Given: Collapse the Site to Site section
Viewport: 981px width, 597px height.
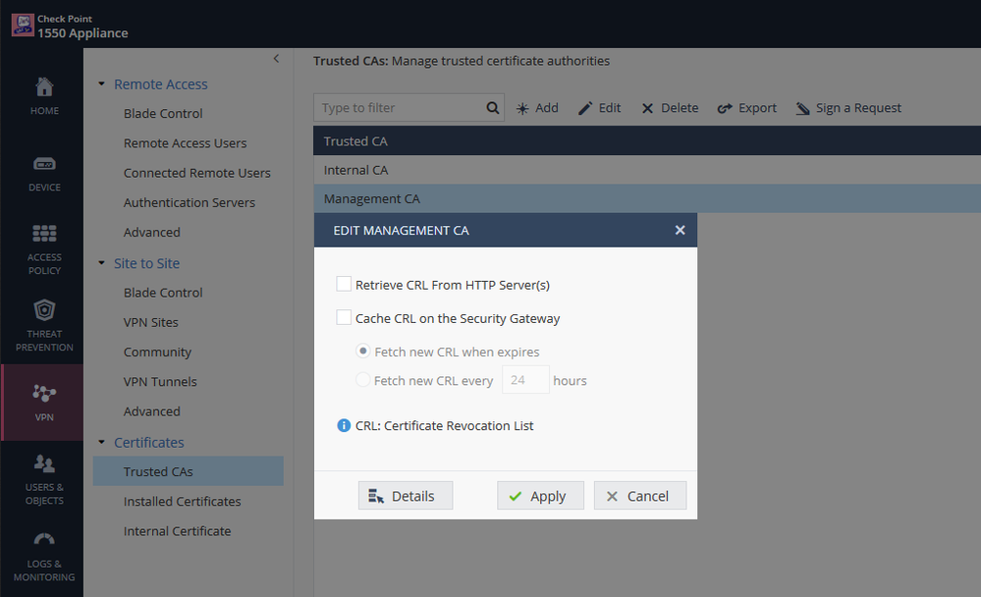Looking at the screenshot, I should pos(102,263).
